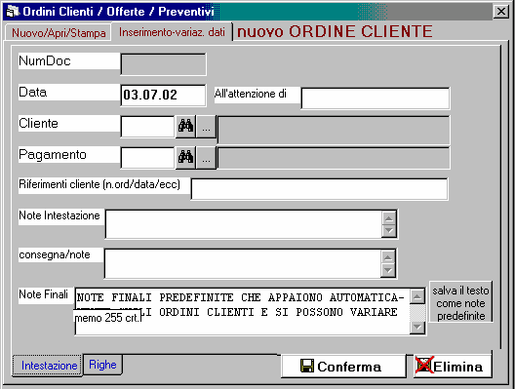Switch to Nuovo/Apri/Stampa tab
Viewport: 515px width, 389px height.
(59, 33)
